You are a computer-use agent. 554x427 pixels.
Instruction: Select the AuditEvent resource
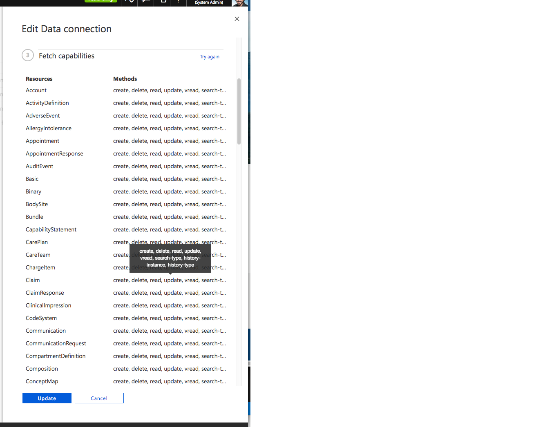(40, 166)
